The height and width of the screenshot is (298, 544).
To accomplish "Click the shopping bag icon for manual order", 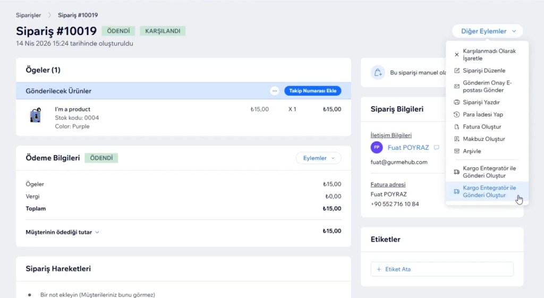I will (x=378, y=72).
